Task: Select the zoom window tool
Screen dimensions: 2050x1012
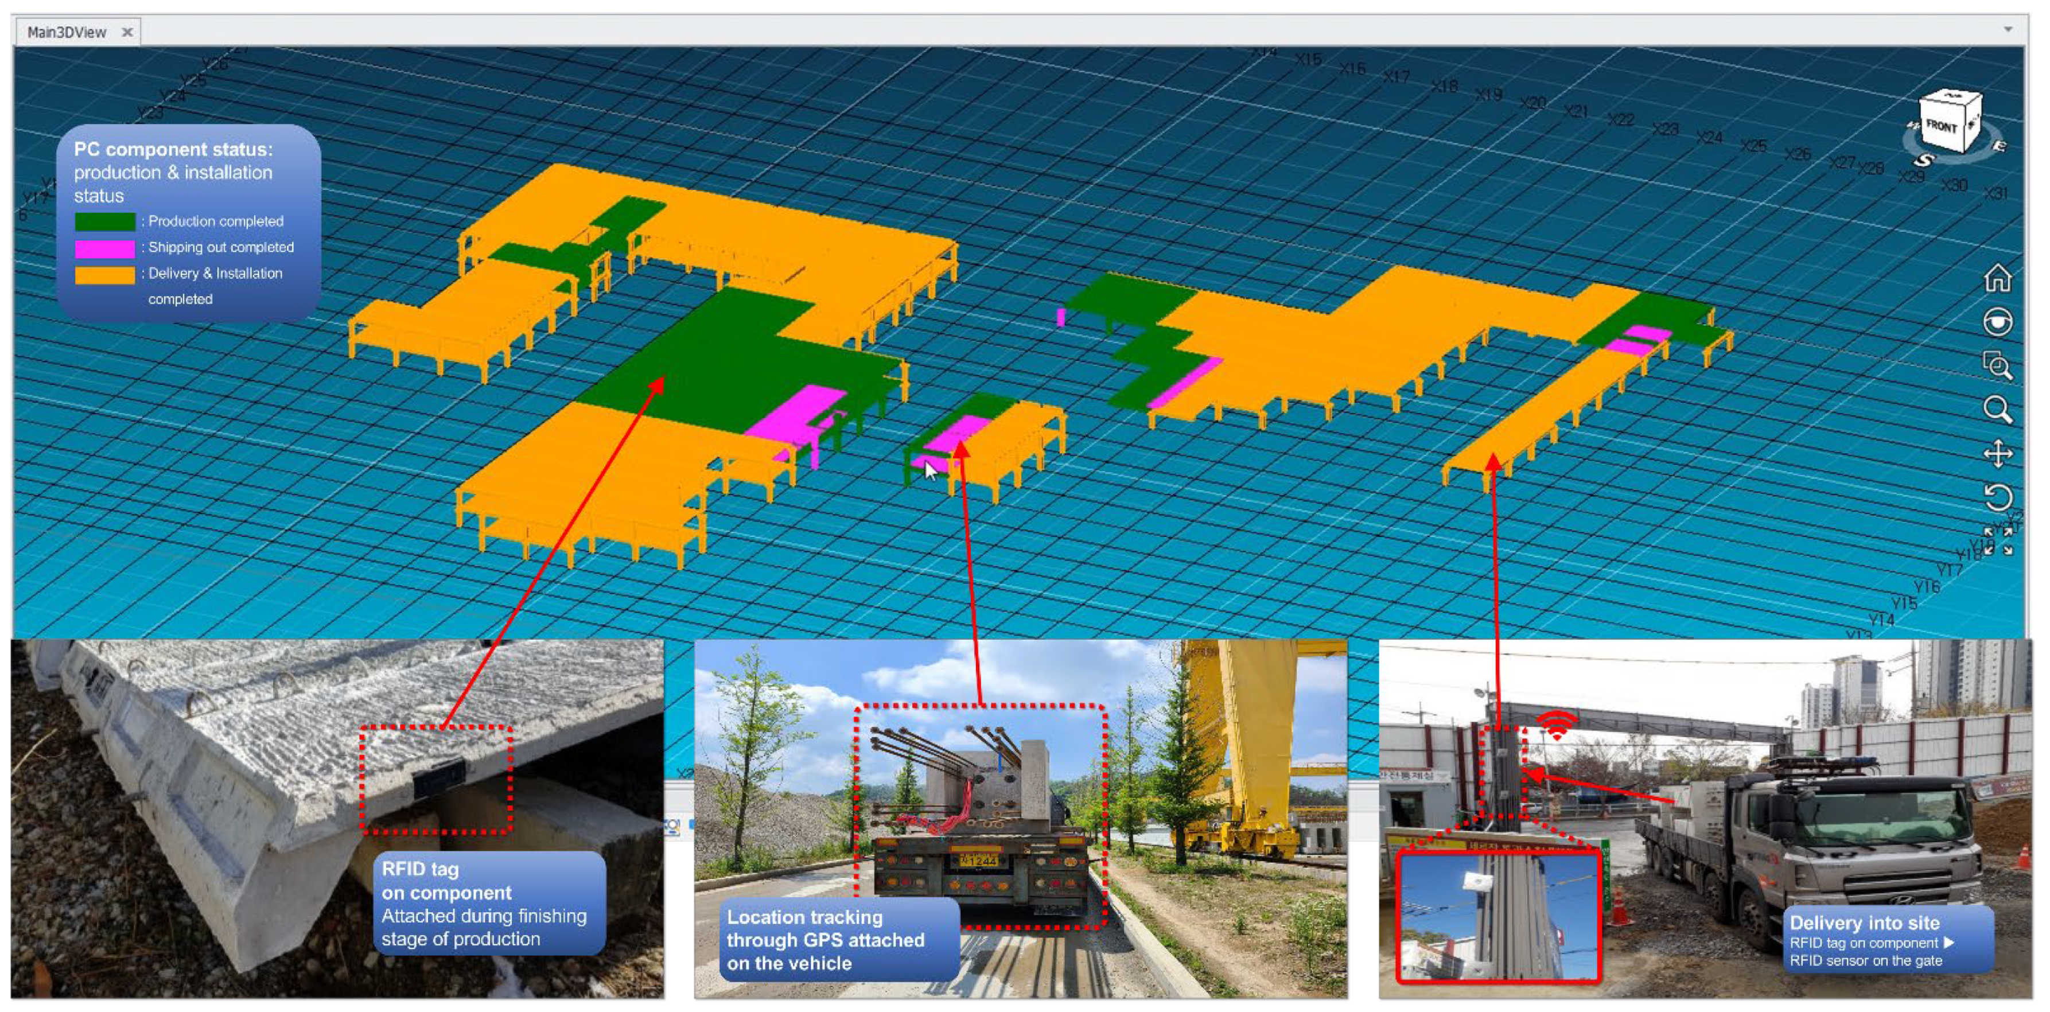Action: (x=1997, y=366)
